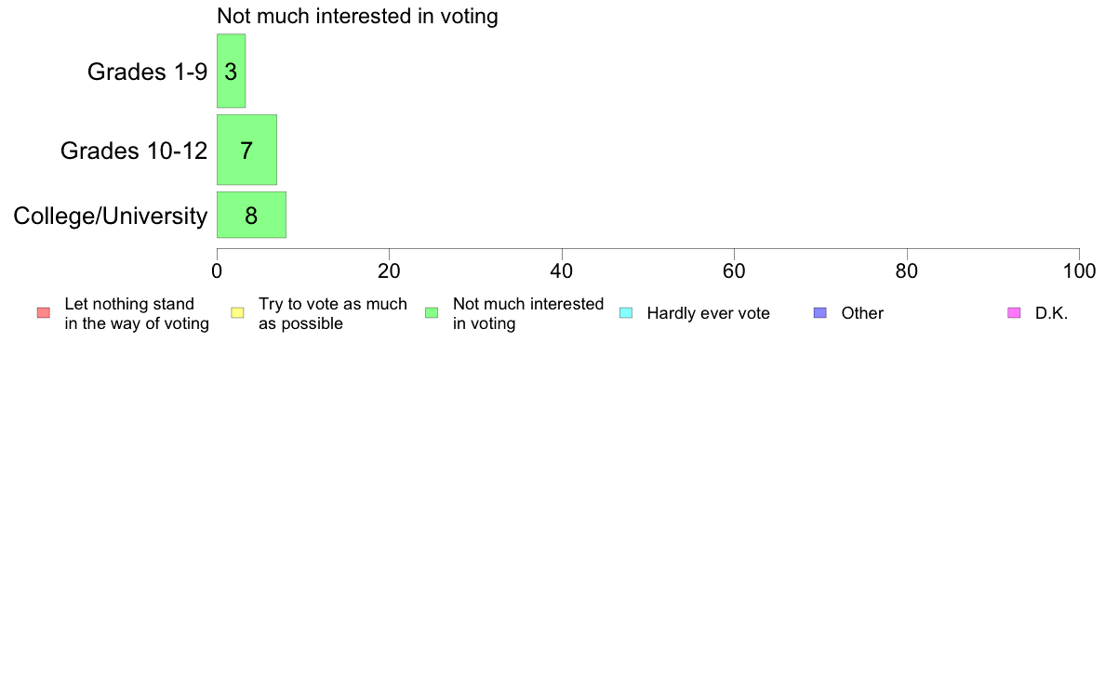Select the yellow Try to vote swatch
The width and height of the screenshot is (1105, 684).
point(237,313)
